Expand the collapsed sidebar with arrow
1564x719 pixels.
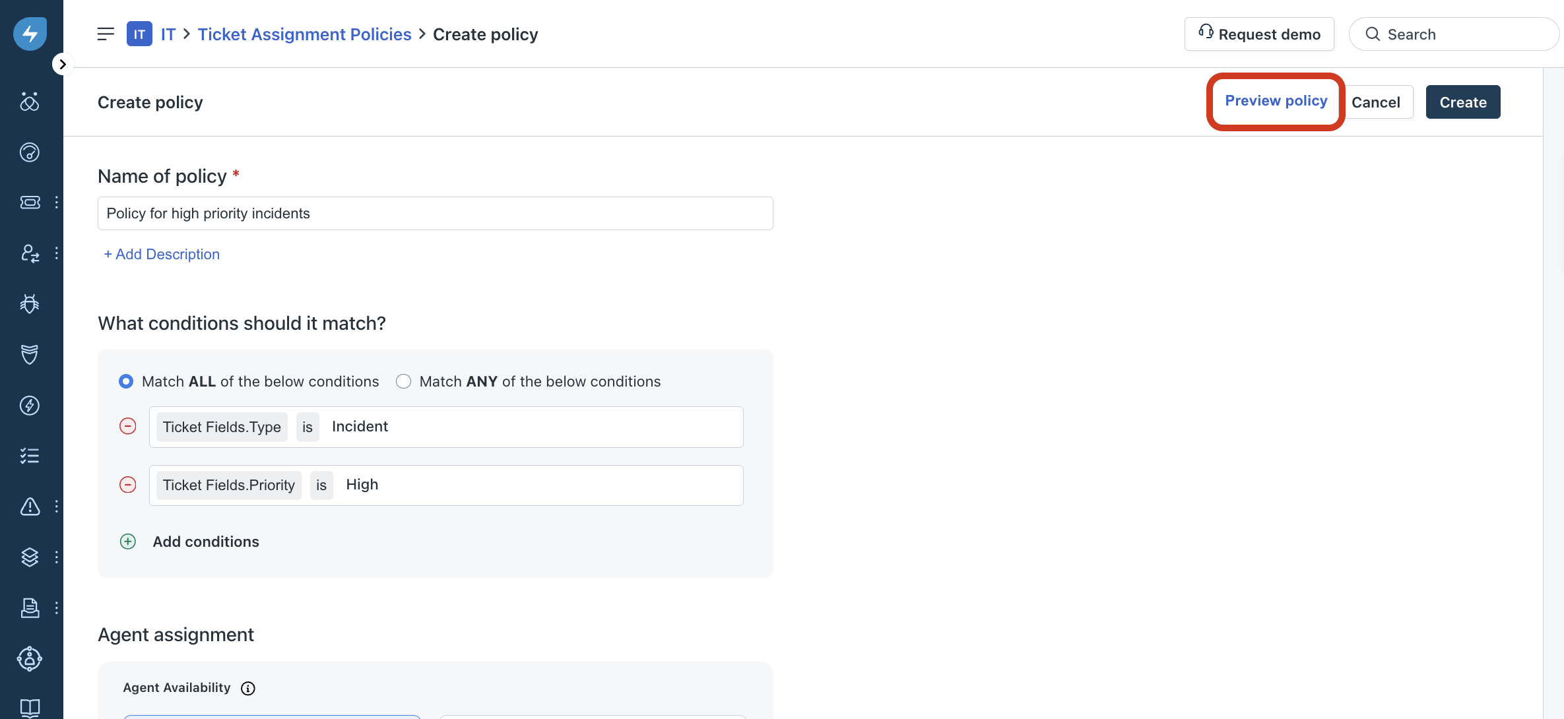tap(63, 64)
